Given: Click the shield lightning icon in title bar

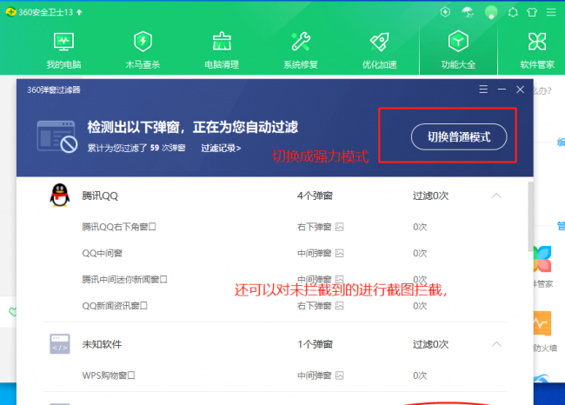Looking at the screenshot, I should click(445, 12).
